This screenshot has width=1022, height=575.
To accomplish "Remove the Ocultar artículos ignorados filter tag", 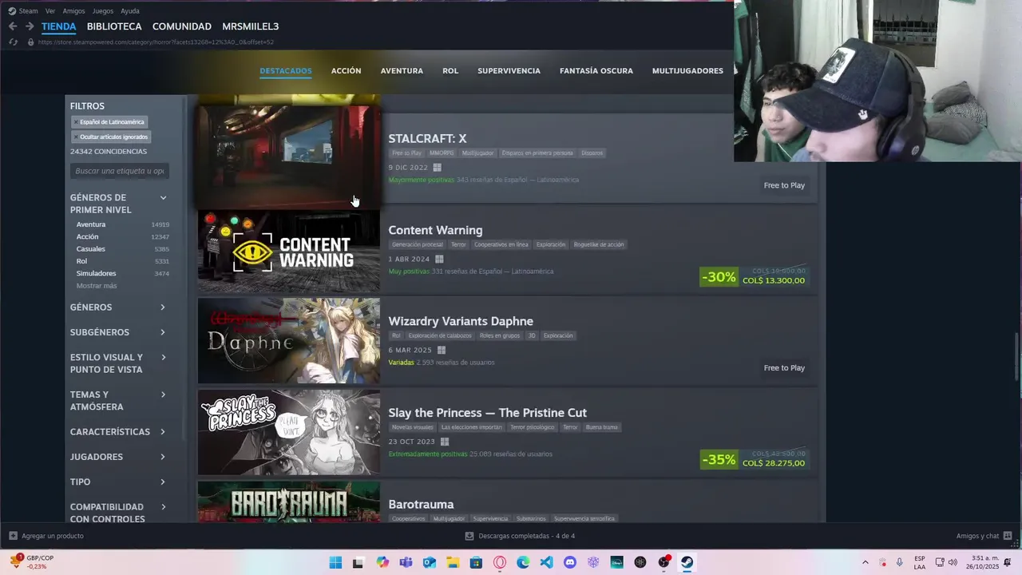I will 76,137.
